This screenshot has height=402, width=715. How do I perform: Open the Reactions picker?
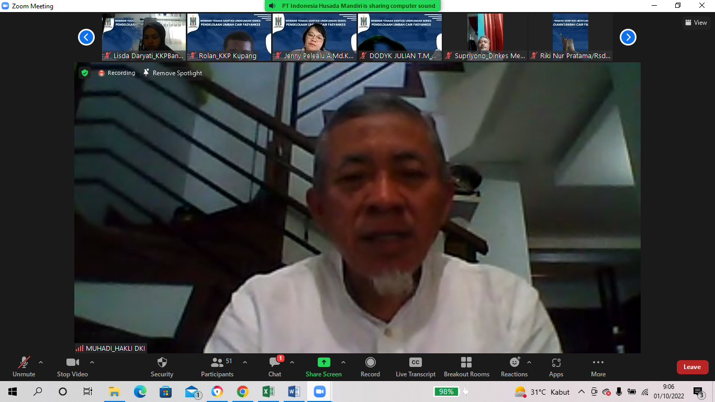[x=514, y=367]
